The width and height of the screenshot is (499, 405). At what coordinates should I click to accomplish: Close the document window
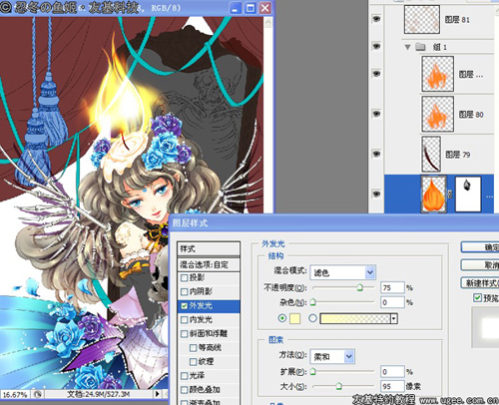click(265, 8)
